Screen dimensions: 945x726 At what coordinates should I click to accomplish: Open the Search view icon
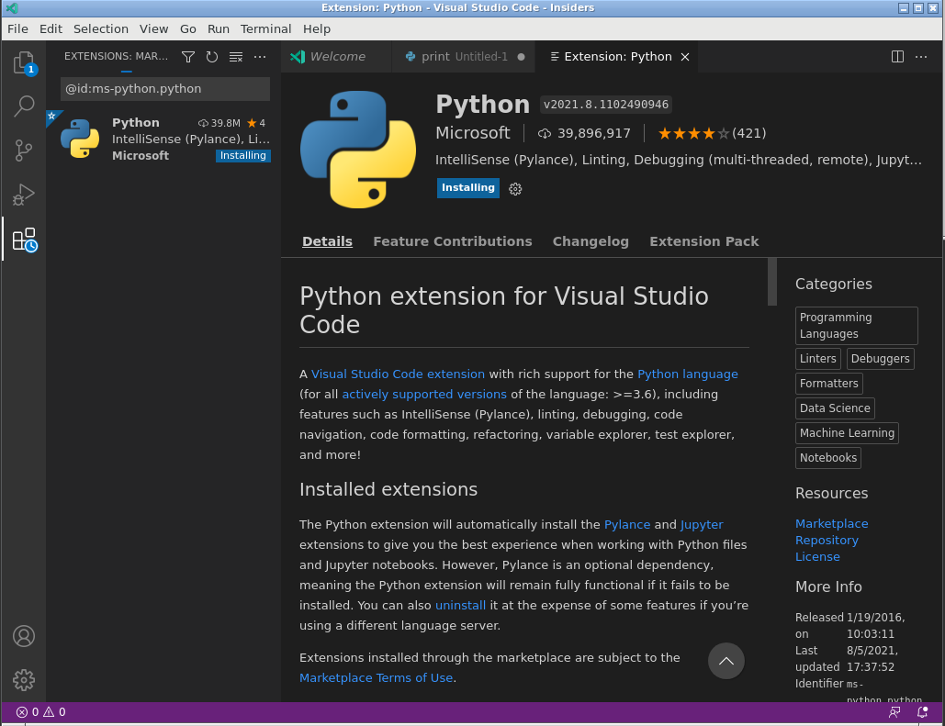[x=24, y=106]
